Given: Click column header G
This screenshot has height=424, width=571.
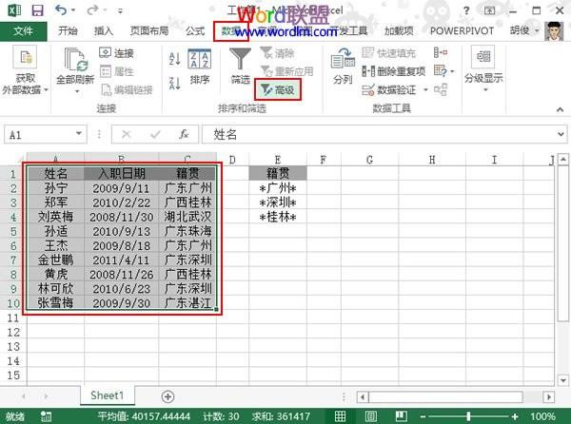Looking at the screenshot, I should [x=369, y=160].
